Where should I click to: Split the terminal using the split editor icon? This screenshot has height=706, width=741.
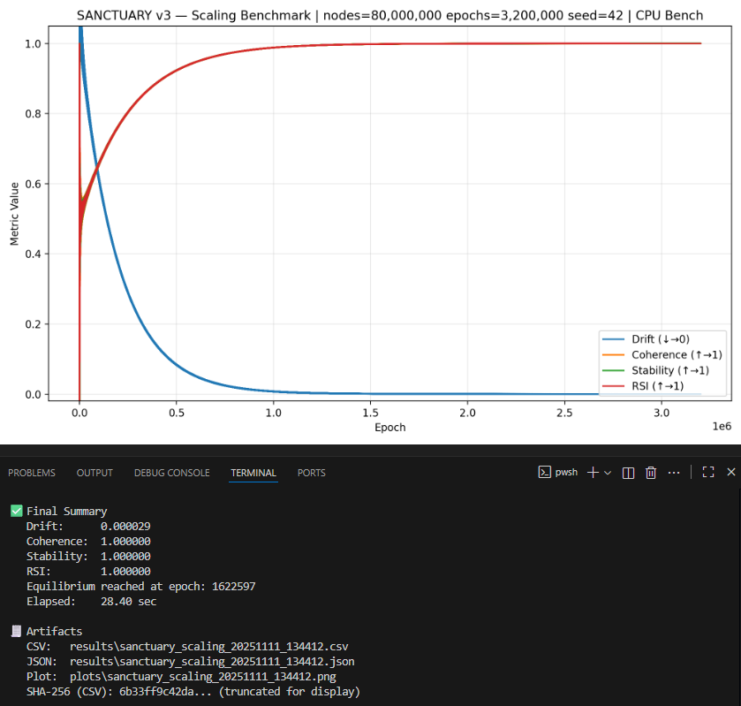point(628,472)
